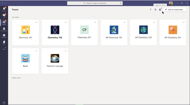190x105 pixels.
Task: Open the AP Chemistry 102 name
Action: click(144, 37)
